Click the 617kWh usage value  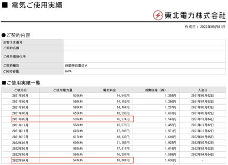pyautogui.click(x=78, y=137)
